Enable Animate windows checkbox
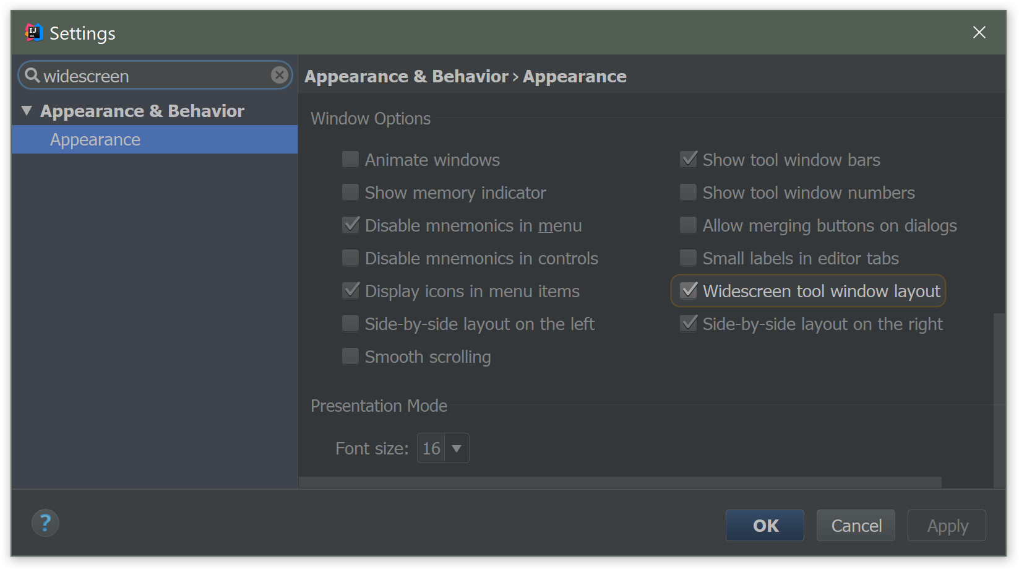Image resolution: width=1019 pixels, height=569 pixels. click(350, 160)
